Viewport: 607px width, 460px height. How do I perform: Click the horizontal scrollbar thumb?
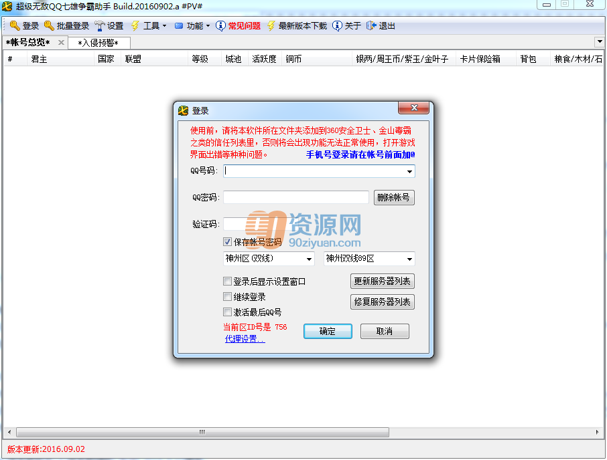click(202, 432)
